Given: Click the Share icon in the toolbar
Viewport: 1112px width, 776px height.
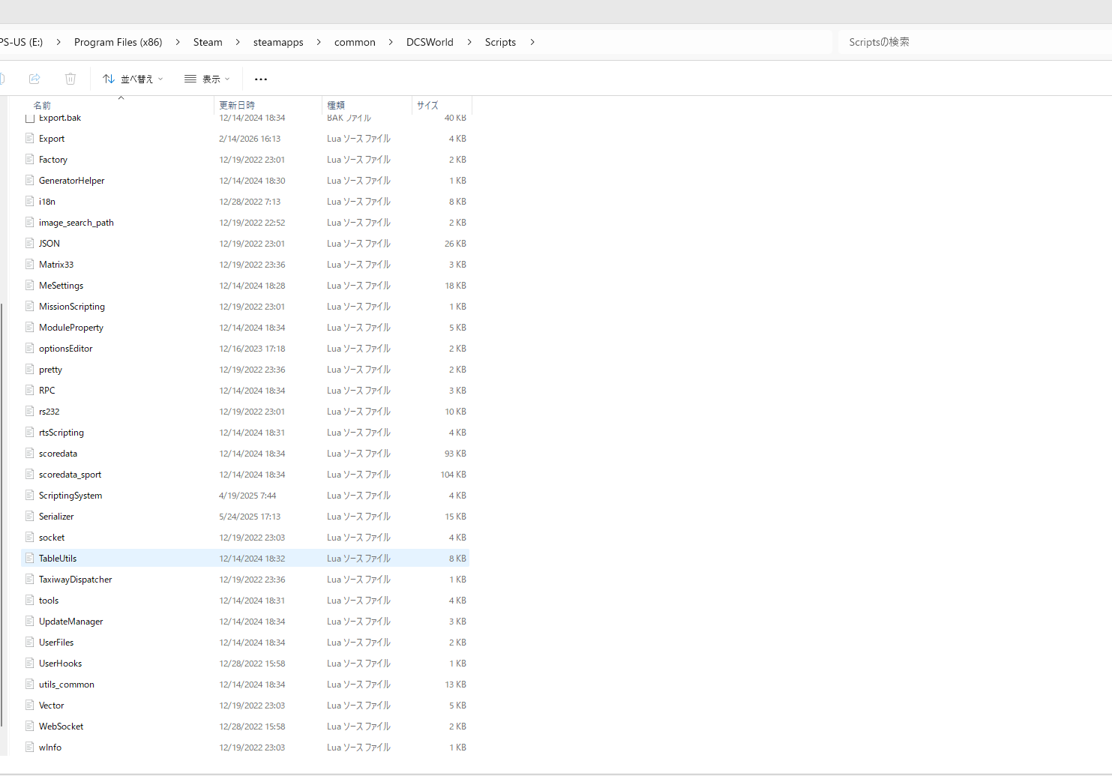Looking at the screenshot, I should pos(34,79).
